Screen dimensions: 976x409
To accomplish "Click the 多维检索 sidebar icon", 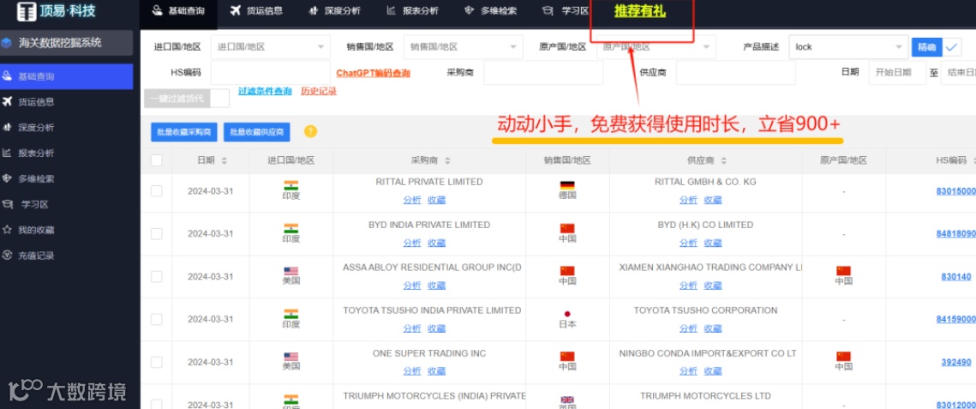I will click(7, 178).
